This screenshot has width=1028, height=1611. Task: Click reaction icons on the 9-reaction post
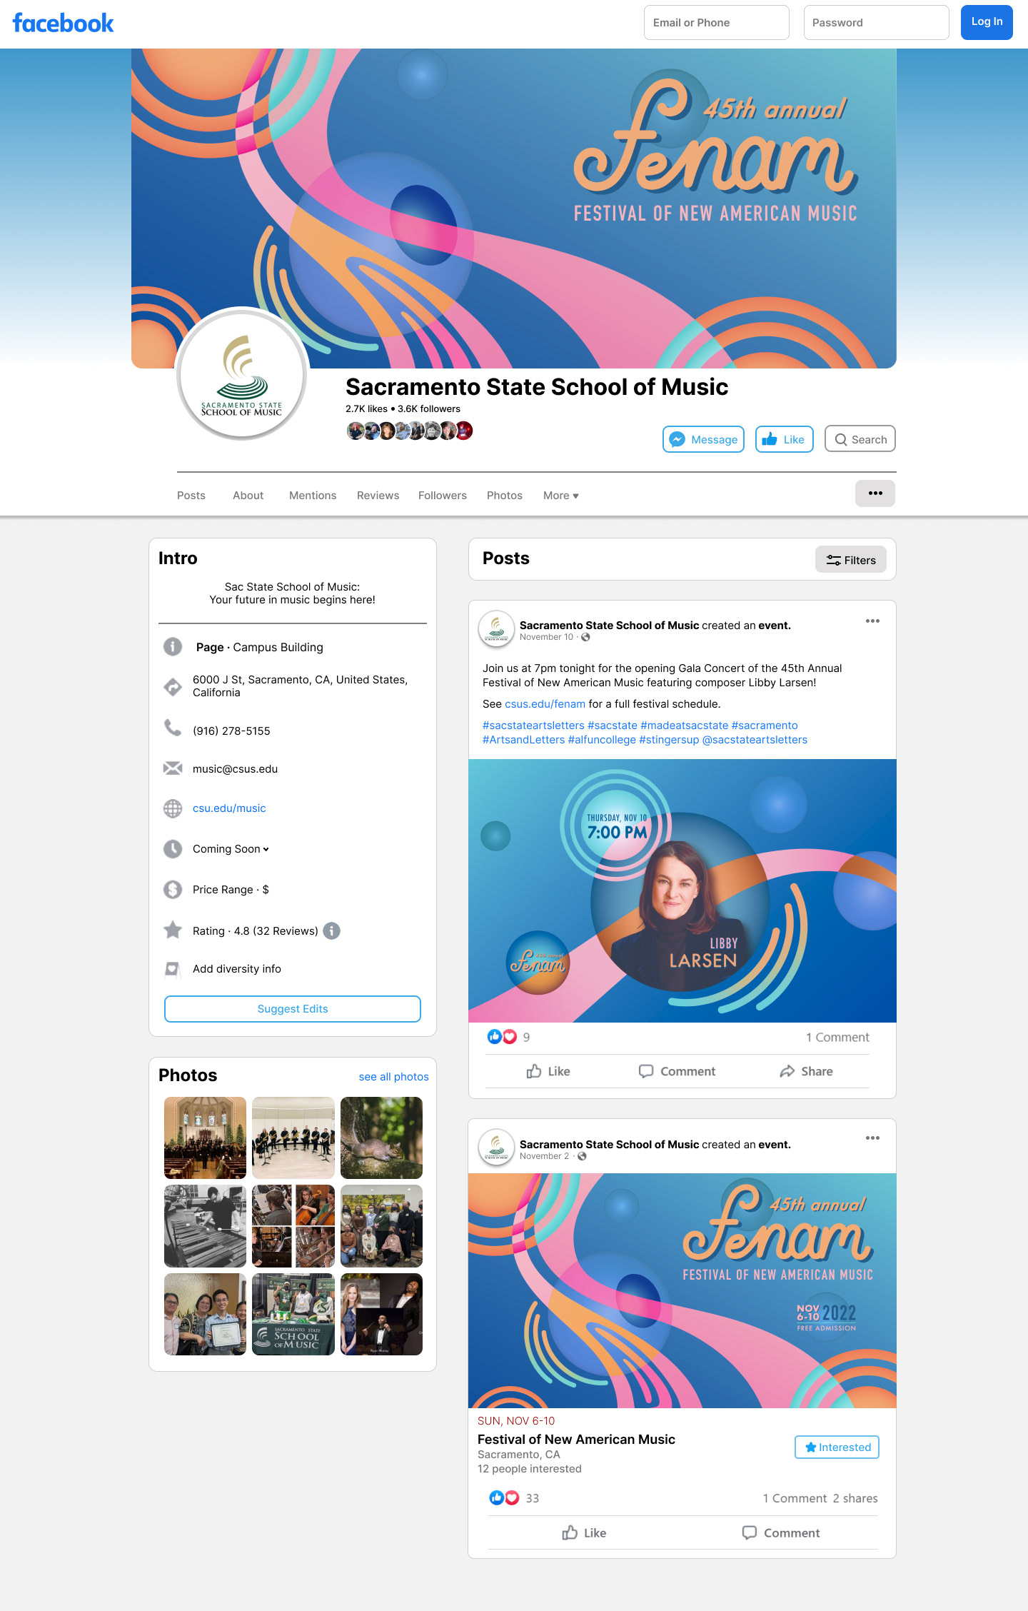pyautogui.click(x=502, y=1037)
